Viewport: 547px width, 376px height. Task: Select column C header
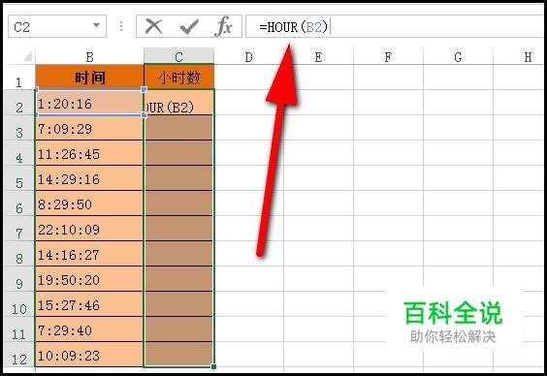click(179, 56)
